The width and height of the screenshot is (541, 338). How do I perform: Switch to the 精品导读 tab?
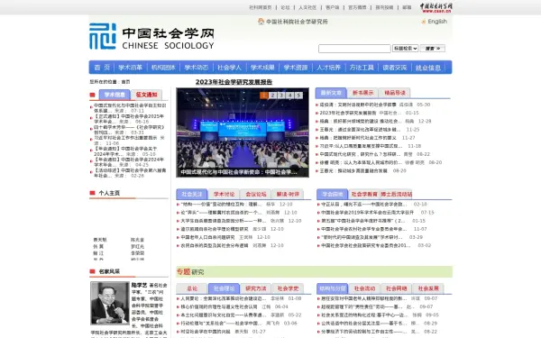tap(395, 93)
